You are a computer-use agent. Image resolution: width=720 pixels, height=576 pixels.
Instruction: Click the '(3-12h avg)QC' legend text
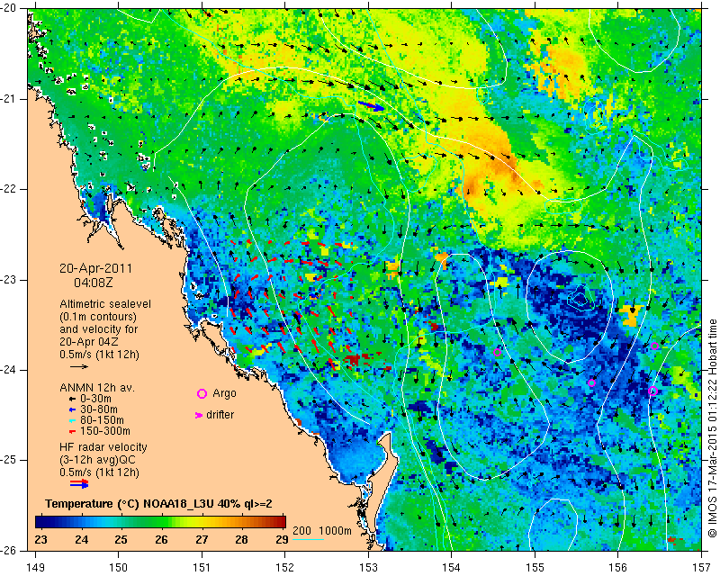point(97,460)
